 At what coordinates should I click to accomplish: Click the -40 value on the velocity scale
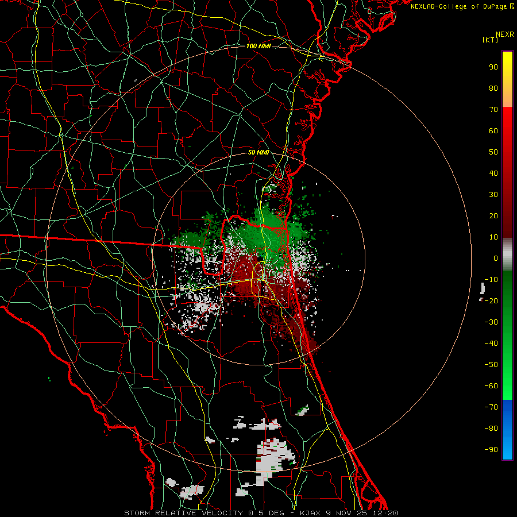(491, 344)
